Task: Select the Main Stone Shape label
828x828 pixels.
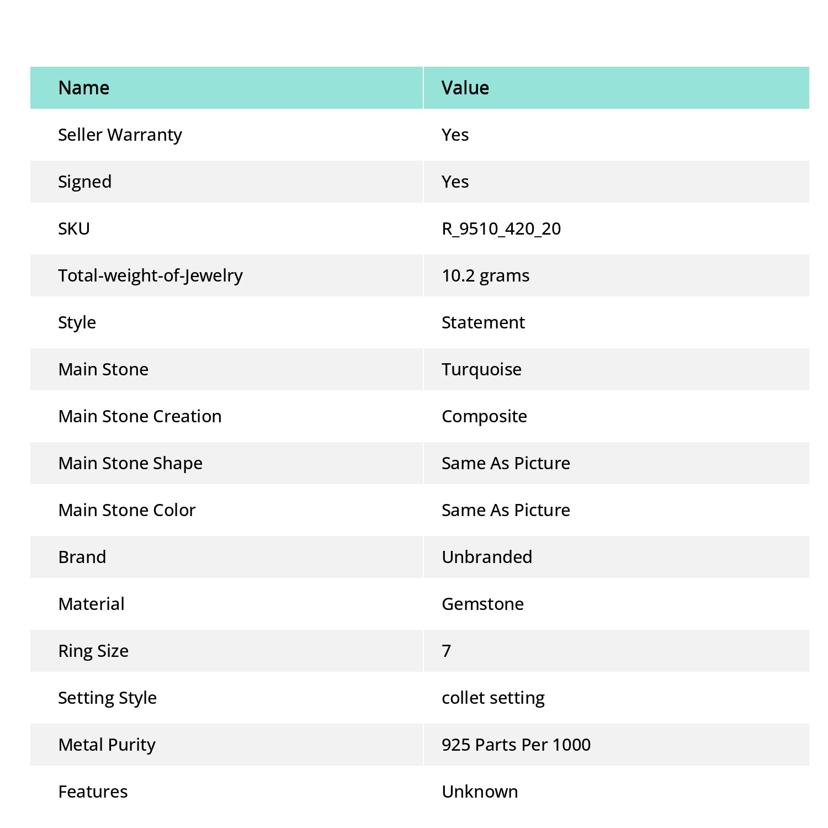Action: (x=130, y=463)
